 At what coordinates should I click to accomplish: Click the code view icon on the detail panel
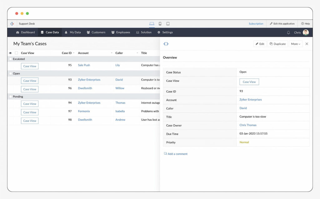(166, 44)
